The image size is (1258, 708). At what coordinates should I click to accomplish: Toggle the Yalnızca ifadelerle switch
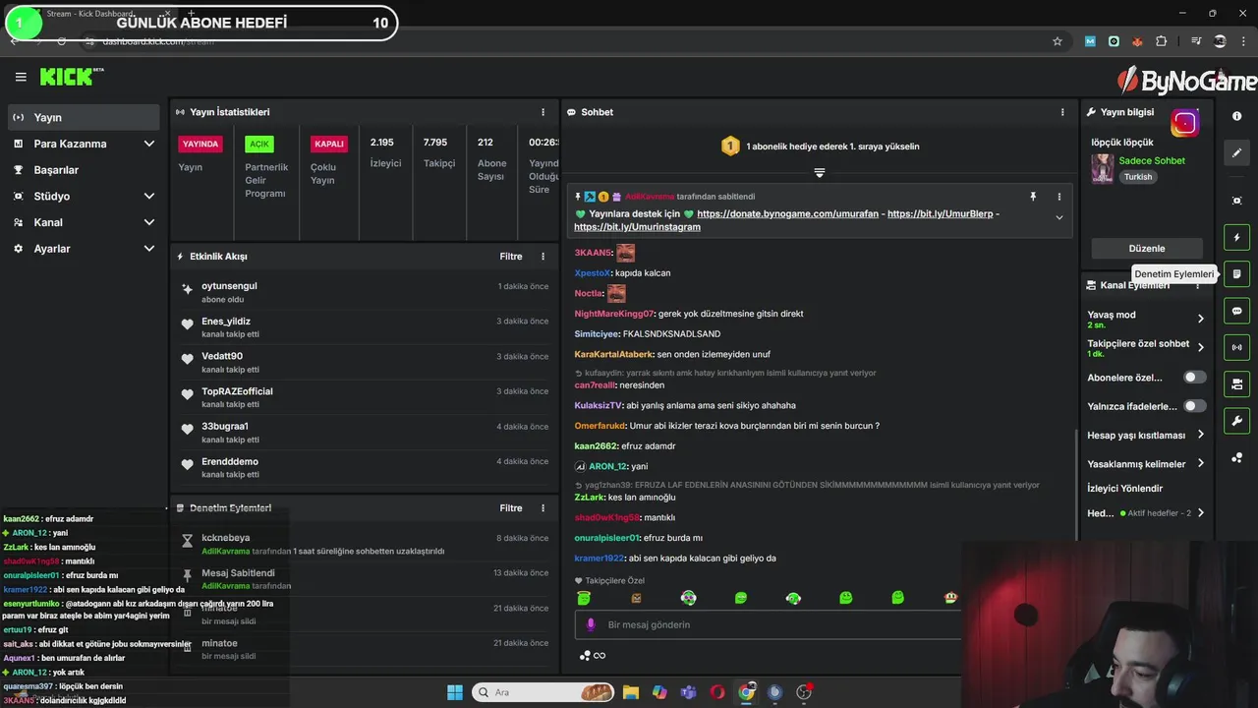1195,406
